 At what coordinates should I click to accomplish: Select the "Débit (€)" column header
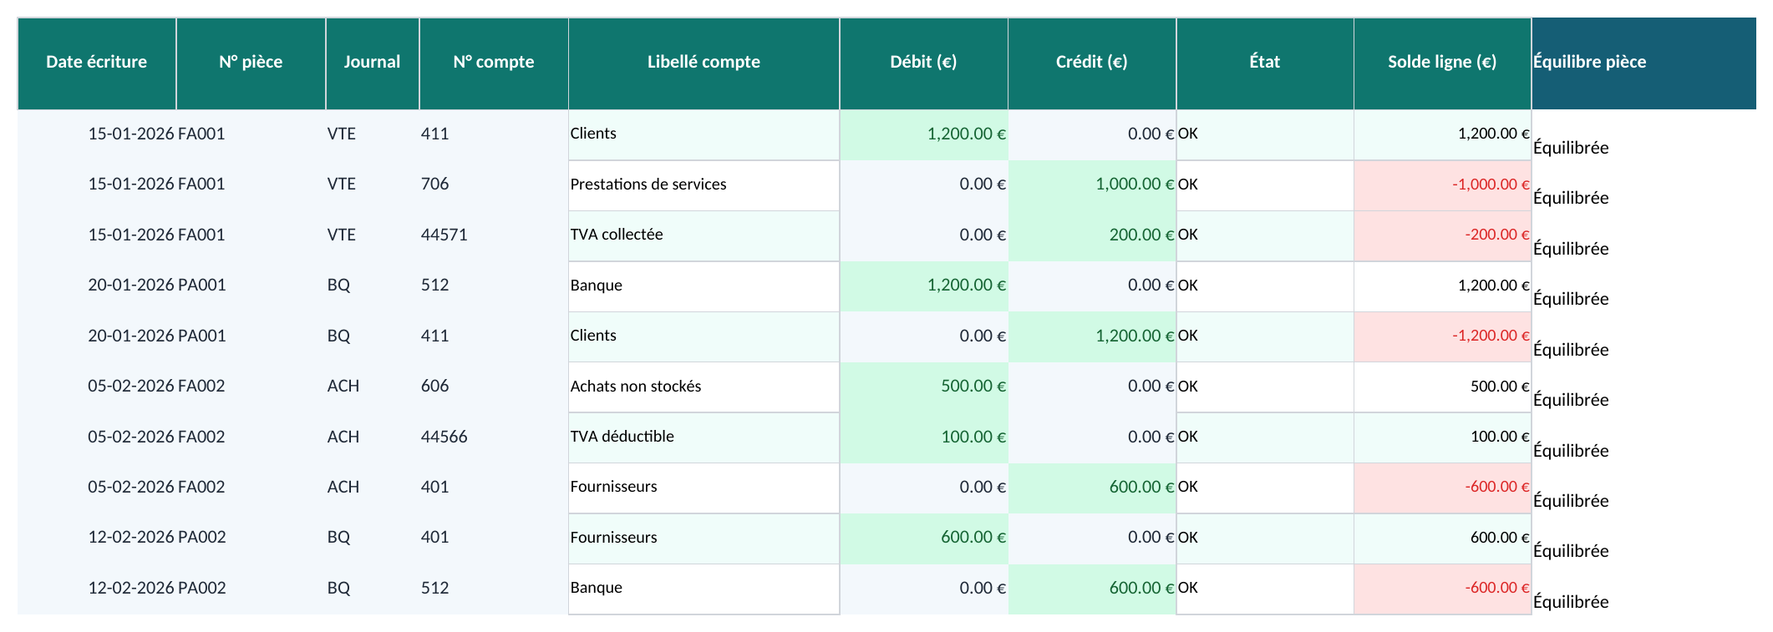click(923, 63)
